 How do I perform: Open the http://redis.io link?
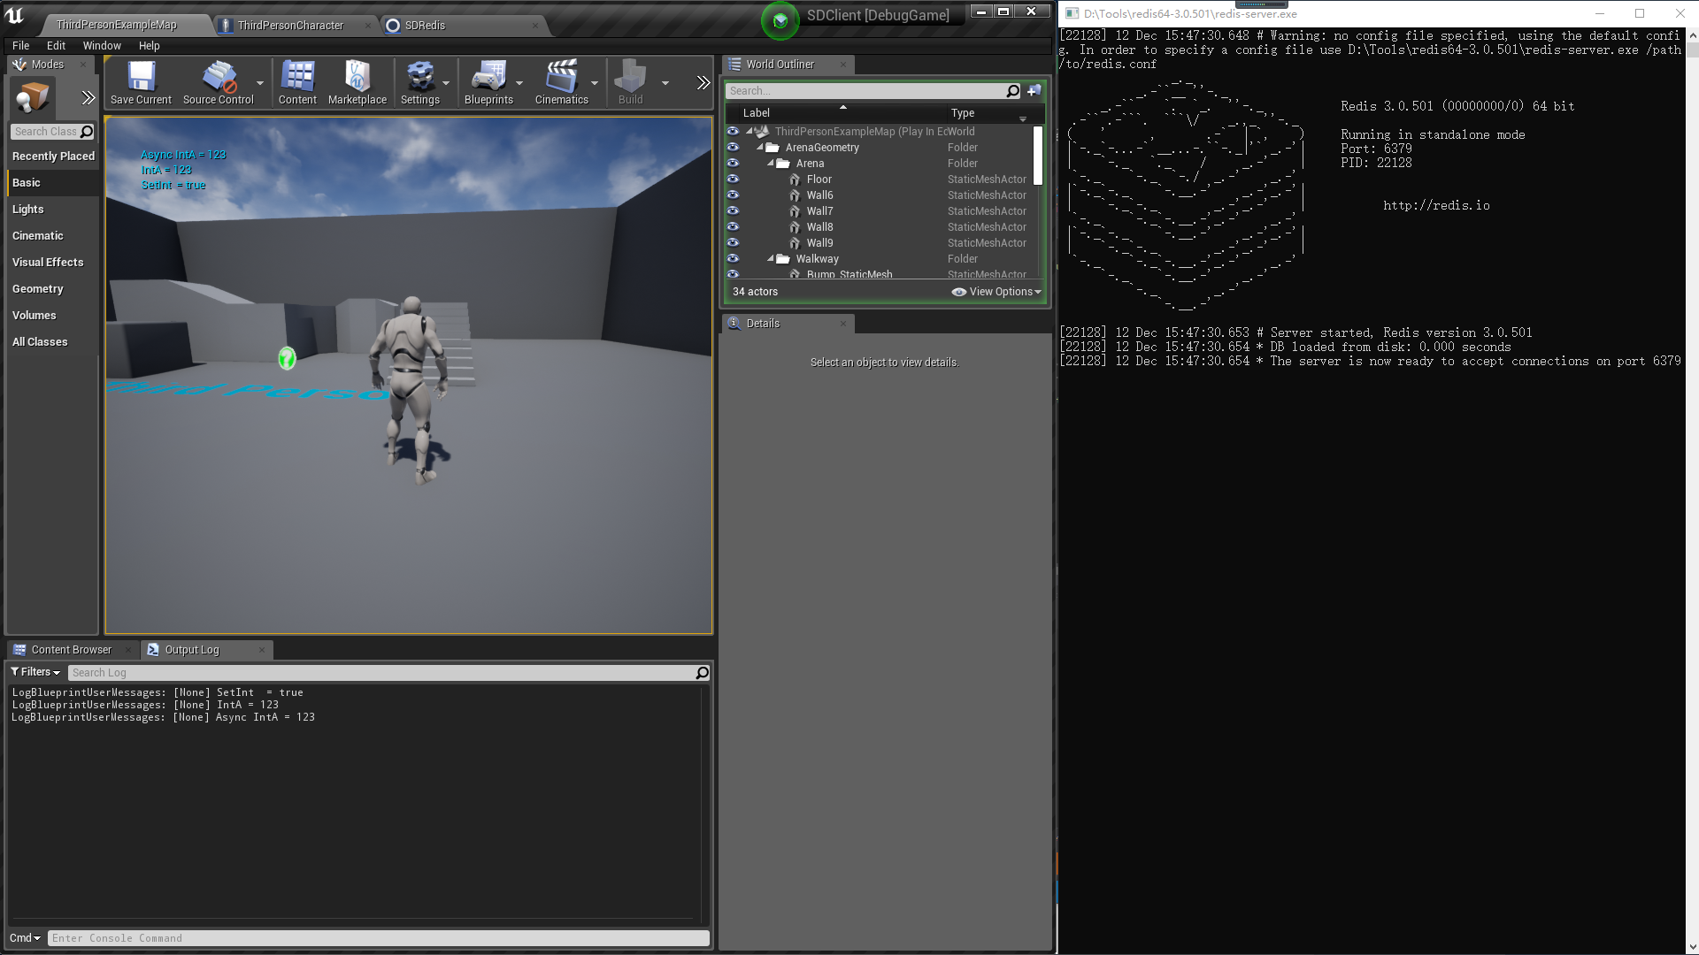(1435, 205)
